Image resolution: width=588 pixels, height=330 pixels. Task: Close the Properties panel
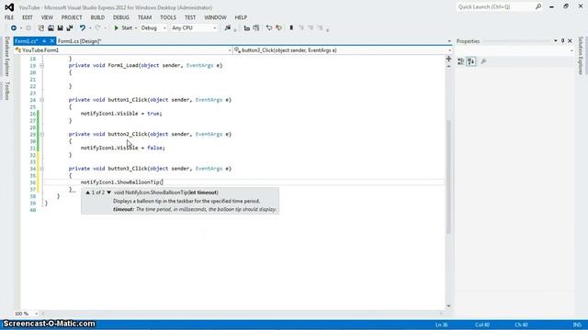[x=570, y=40]
